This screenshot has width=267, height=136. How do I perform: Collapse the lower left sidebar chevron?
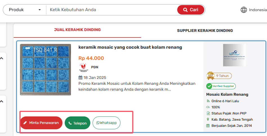click(1, 101)
